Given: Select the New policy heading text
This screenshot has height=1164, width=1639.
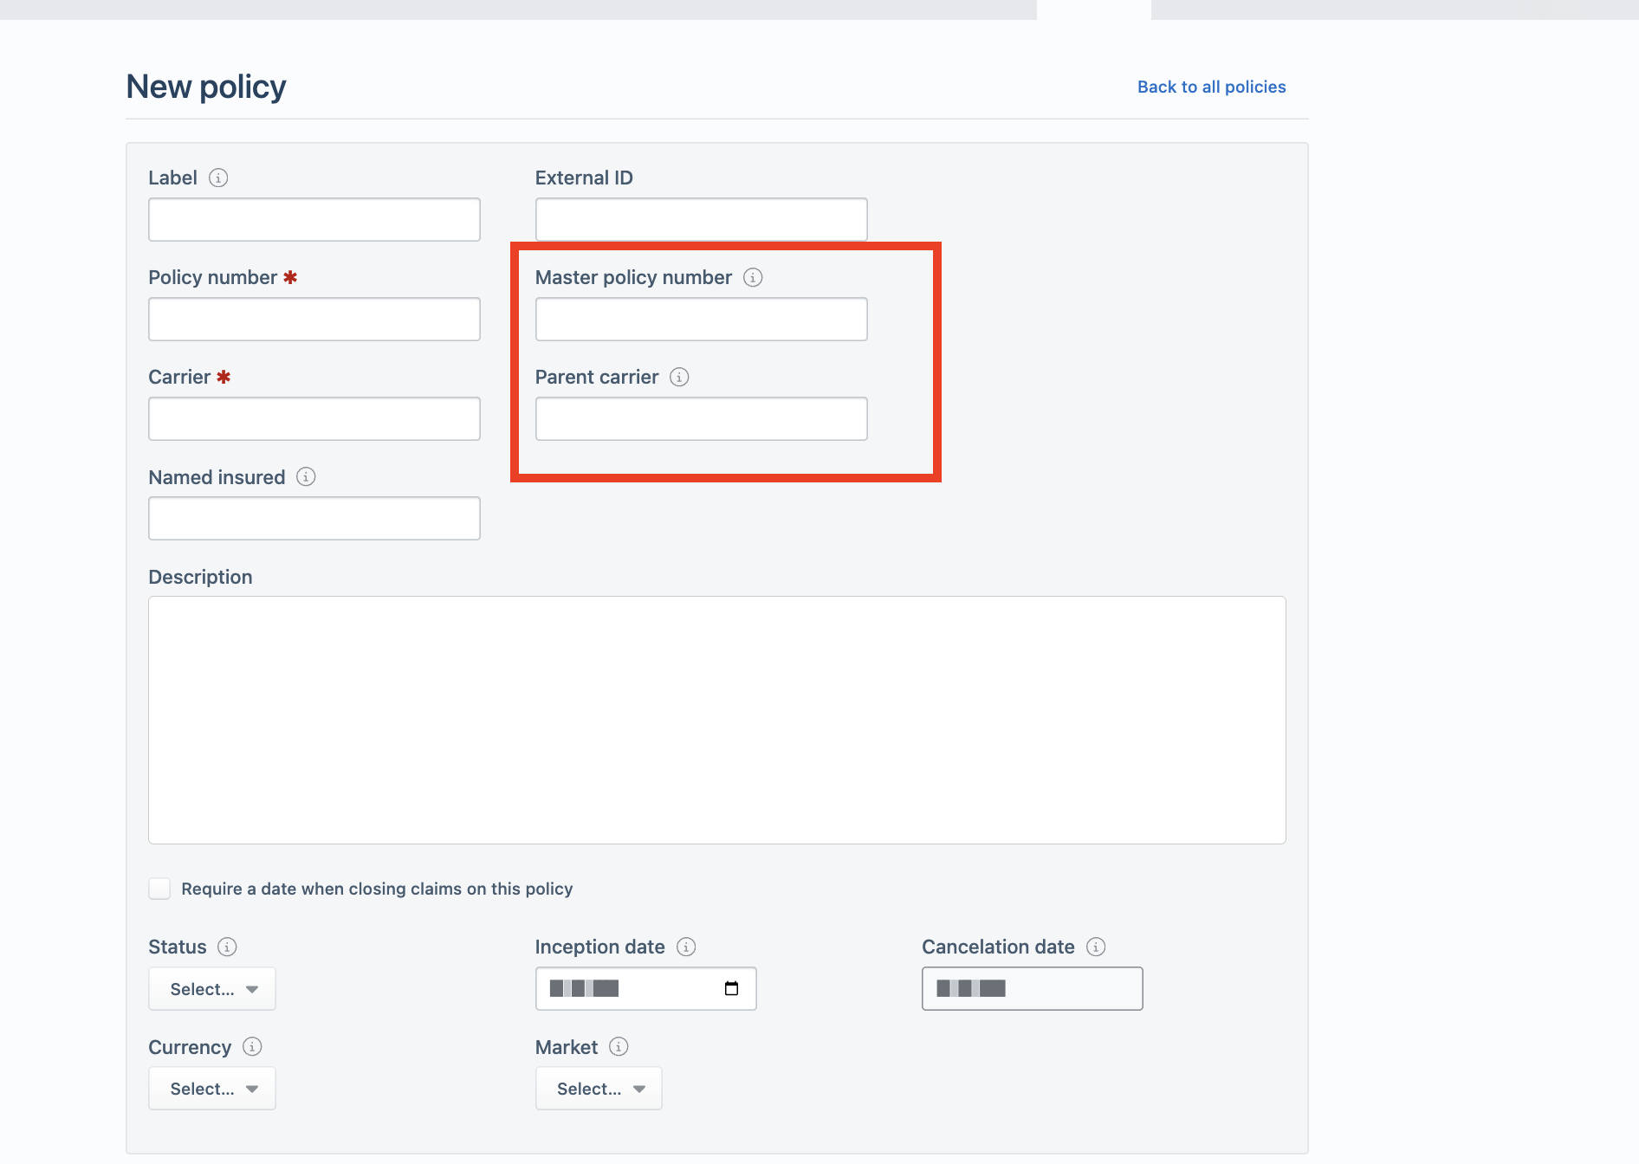Looking at the screenshot, I should click(x=206, y=87).
